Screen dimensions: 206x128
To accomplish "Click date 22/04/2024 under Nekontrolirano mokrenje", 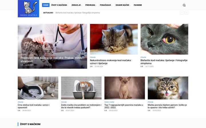I will (99, 67).
